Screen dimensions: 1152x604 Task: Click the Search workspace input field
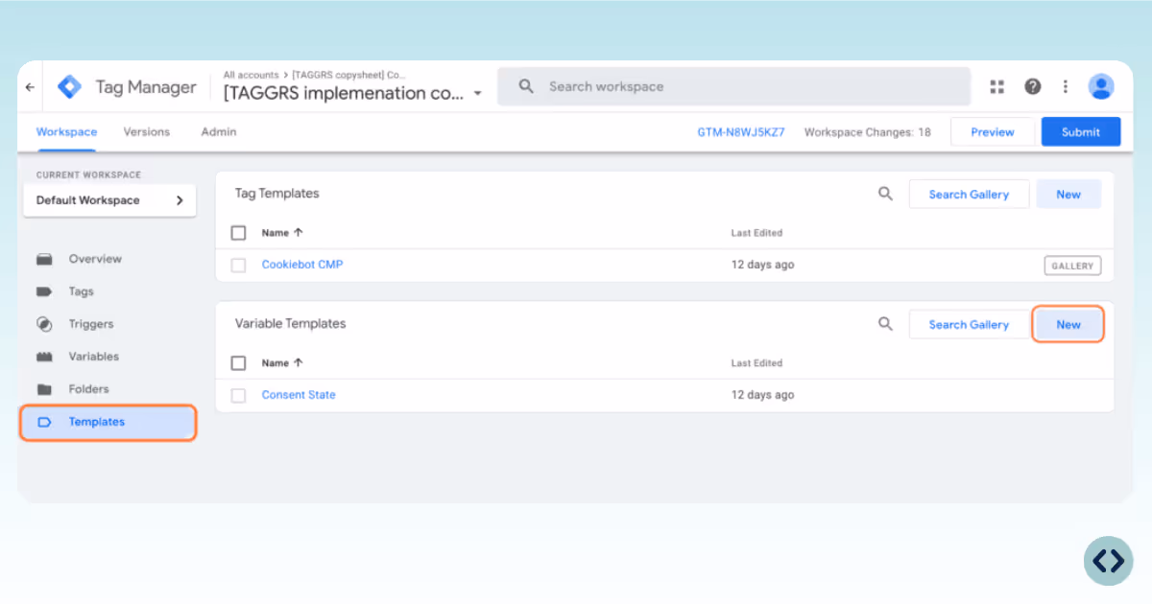click(734, 86)
